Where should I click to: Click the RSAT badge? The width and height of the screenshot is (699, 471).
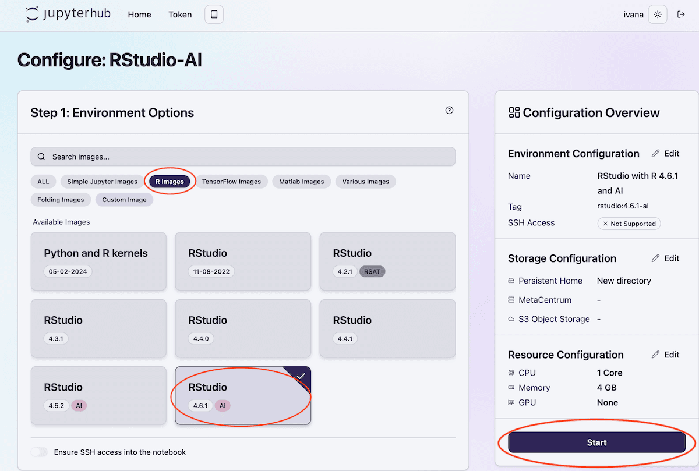[x=372, y=271]
